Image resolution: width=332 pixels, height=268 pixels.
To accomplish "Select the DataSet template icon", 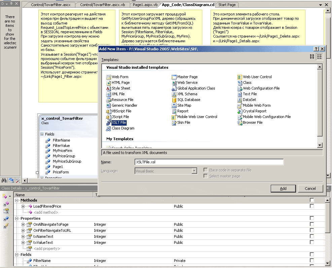I will (x=240, y=100).
